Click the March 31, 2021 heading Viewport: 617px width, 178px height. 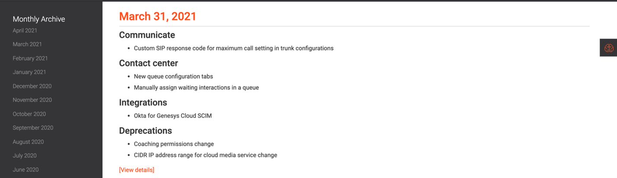[158, 16]
